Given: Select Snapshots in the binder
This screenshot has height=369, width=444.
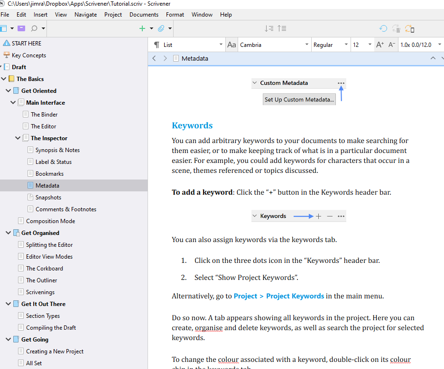Looking at the screenshot, I should coord(48,198).
